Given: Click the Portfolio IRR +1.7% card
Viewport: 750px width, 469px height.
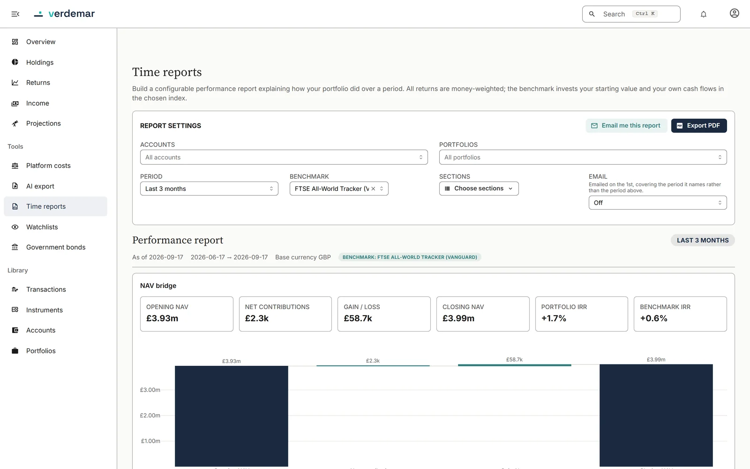Looking at the screenshot, I should point(582,314).
